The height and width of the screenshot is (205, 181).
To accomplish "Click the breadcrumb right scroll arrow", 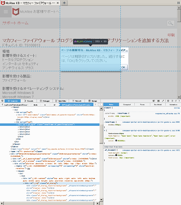I will tap(95, 105).
